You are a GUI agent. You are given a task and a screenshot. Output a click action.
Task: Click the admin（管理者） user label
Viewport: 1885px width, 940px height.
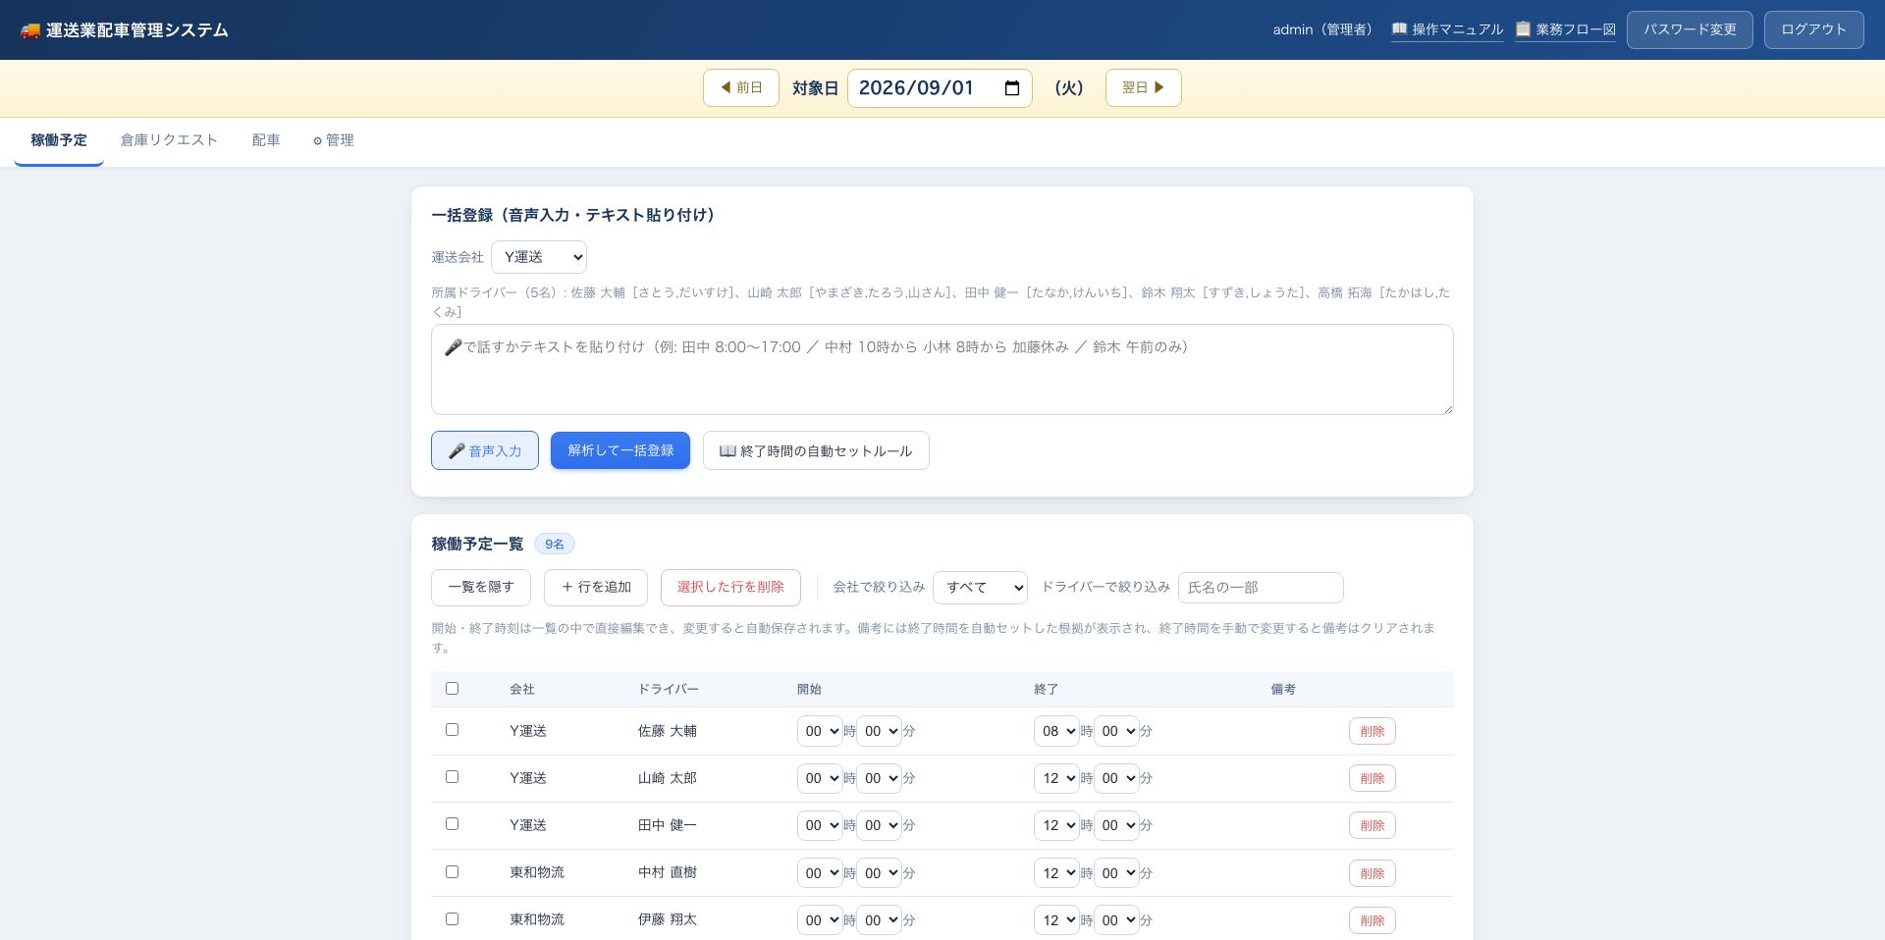[x=1325, y=29]
